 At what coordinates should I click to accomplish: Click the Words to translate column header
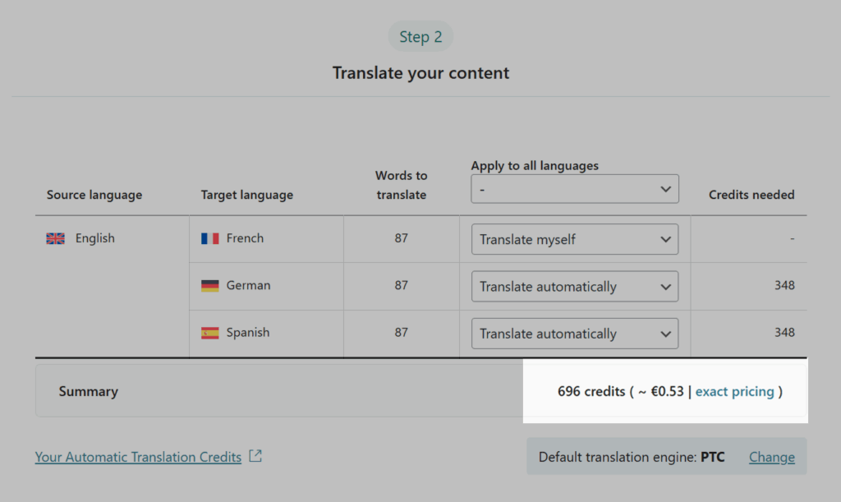coord(401,185)
